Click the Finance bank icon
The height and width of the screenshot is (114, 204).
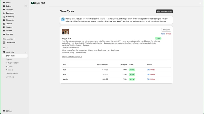[4, 31]
